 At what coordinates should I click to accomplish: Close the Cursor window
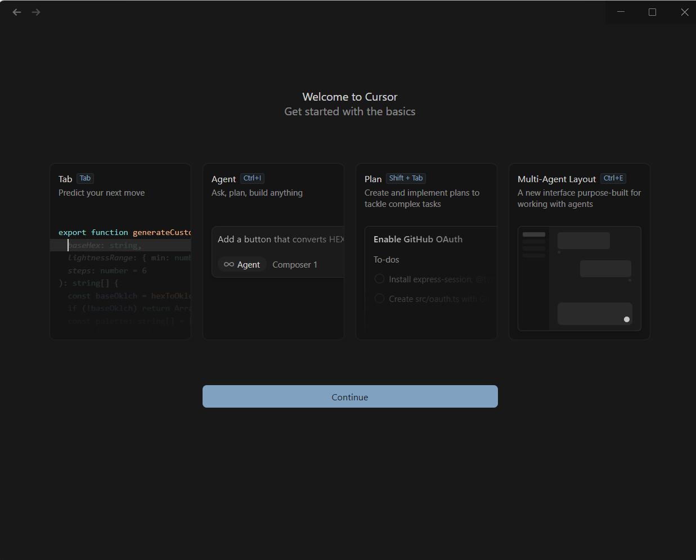[684, 12]
